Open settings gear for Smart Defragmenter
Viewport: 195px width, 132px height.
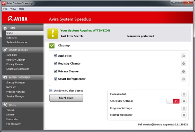(x=183, y=79)
